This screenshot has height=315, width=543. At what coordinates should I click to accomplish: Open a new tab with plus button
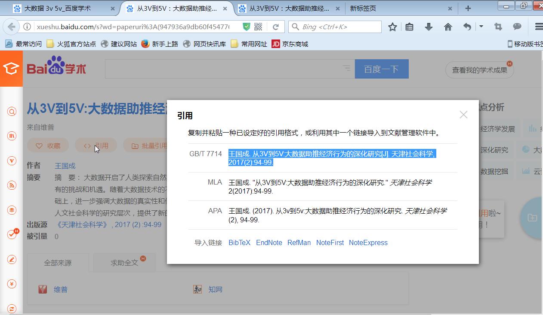468,8
